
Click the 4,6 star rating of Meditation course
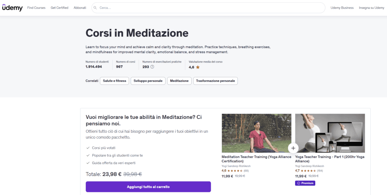[232, 170]
